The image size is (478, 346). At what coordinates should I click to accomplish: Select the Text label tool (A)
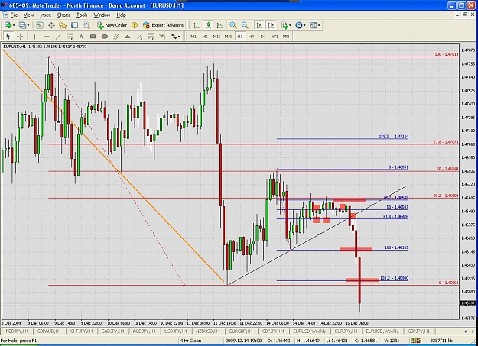point(81,37)
